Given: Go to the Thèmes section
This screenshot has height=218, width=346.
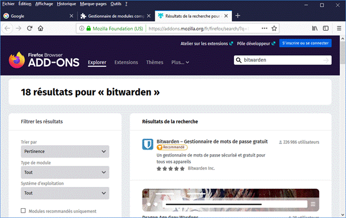Looking at the screenshot, I should (x=155, y=63).
